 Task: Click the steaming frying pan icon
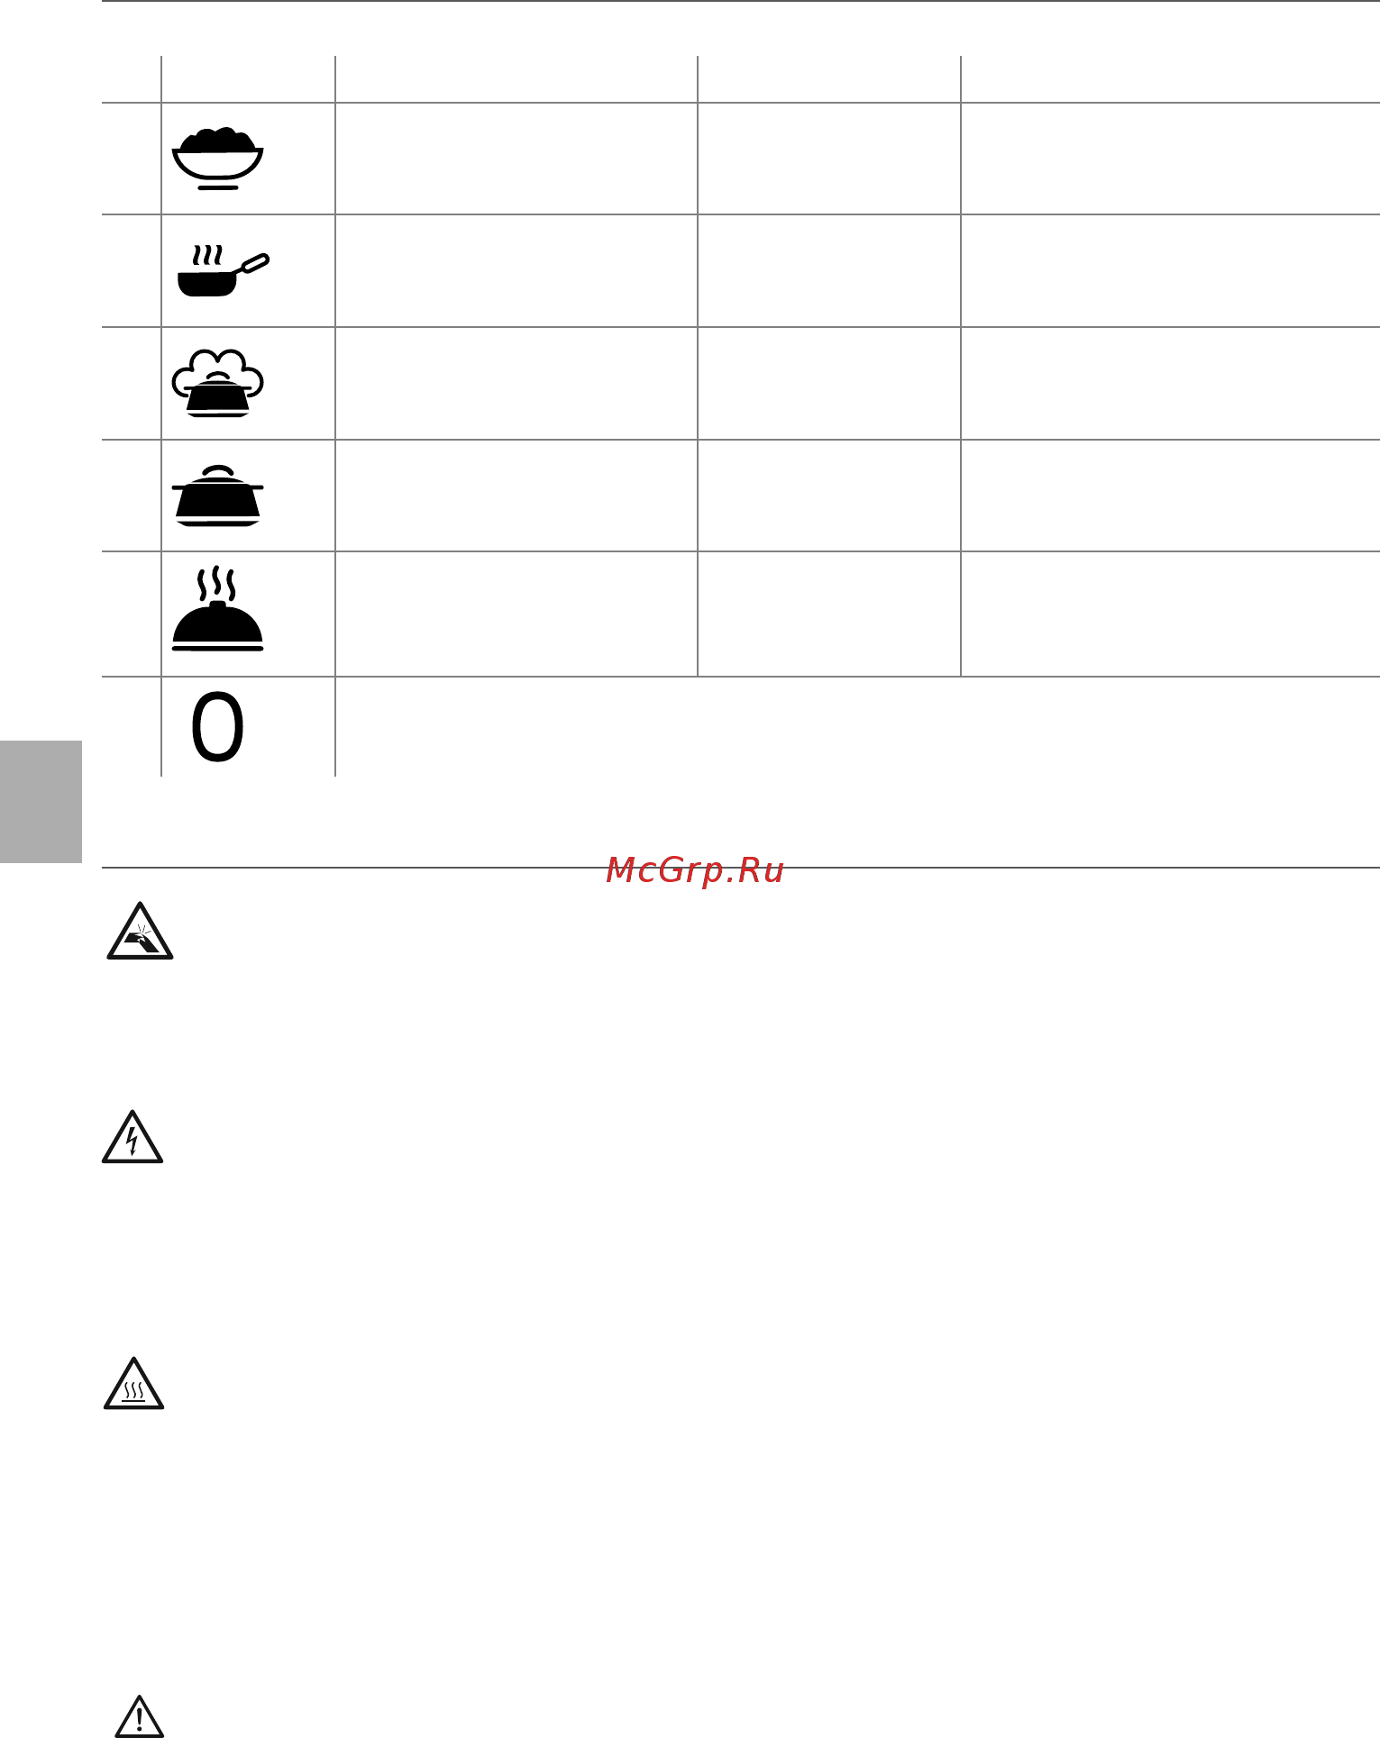coord(223,270)
